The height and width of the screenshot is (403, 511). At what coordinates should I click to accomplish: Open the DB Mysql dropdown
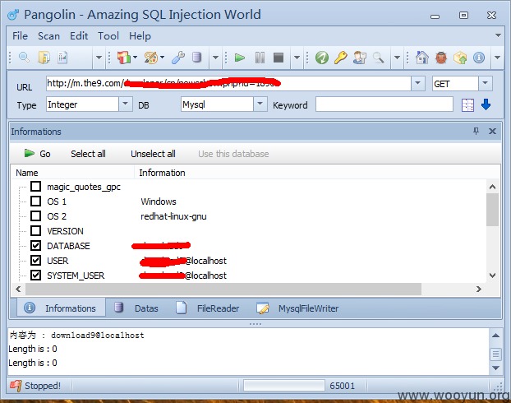coord(260,104)
